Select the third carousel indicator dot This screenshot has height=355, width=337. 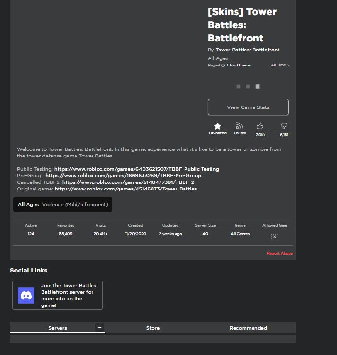point(257,86)
